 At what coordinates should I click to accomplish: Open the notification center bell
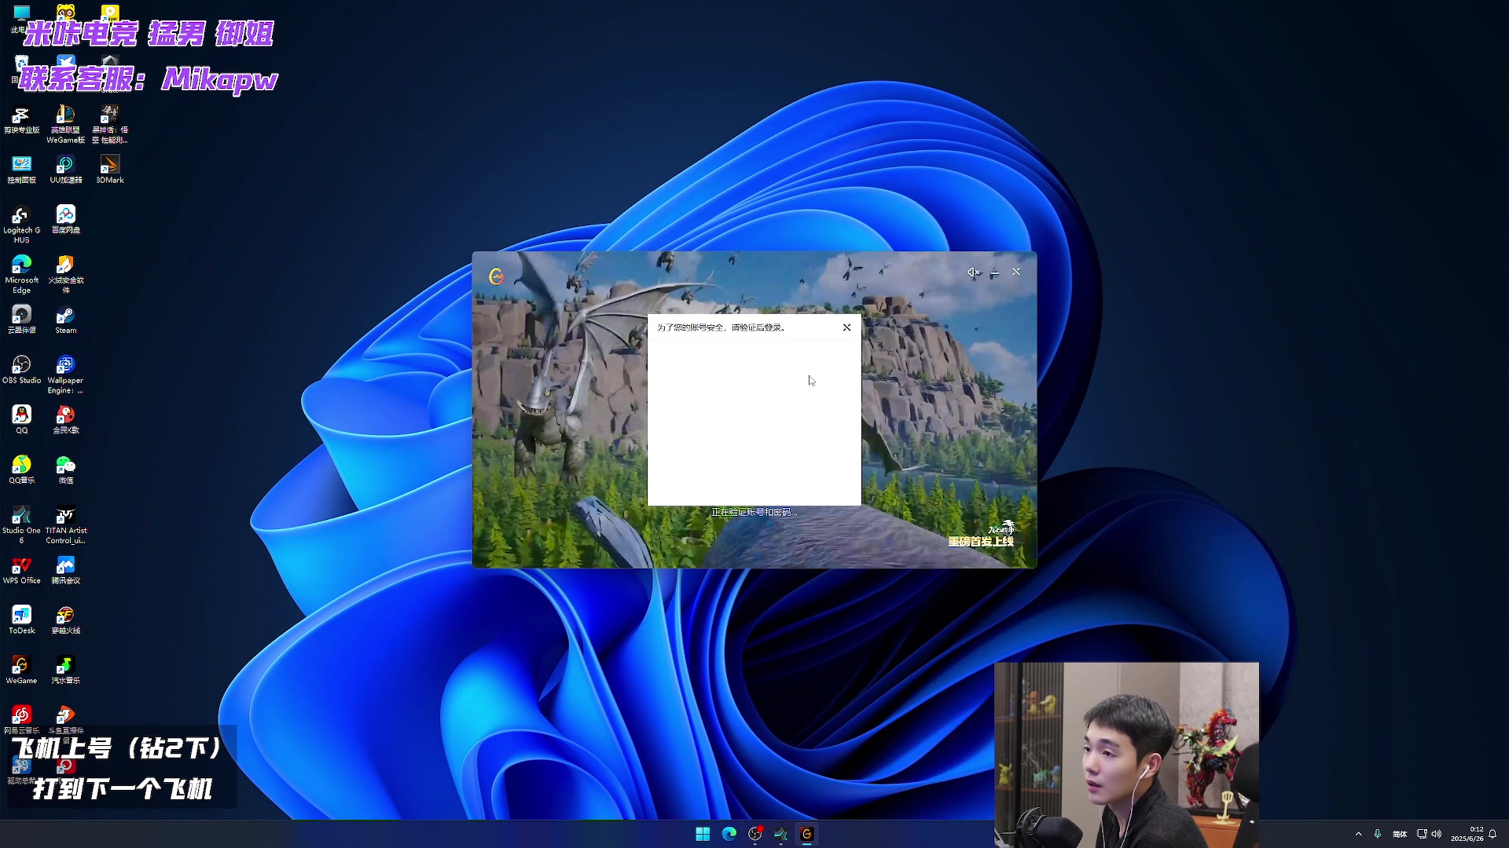[x=1492, y=834]
